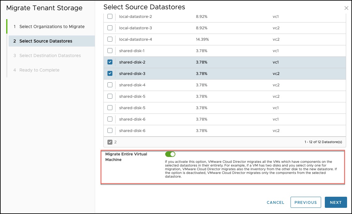The height and width of the screenshot is (214, 352).
Task: Click the selected count checkbox in footer
Action: pyautogui.click(x=110, y=142)
